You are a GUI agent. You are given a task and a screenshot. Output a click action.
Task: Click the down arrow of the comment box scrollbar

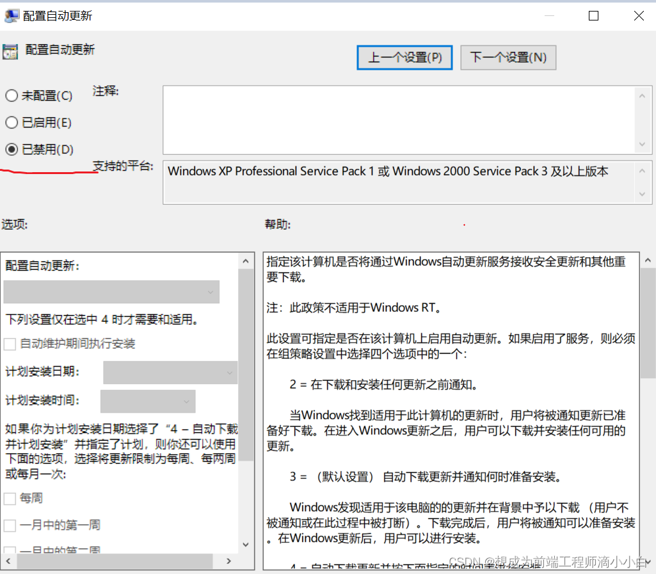click(x=642, y=145)
